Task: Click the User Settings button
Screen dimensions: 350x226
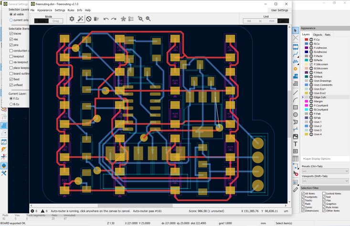Action: tap(279, 11)
